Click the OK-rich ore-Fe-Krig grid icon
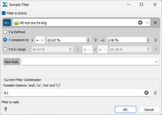 pos(16,23)
